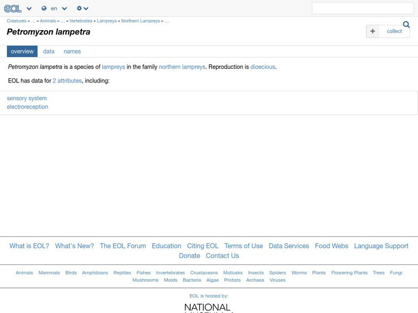This screenshot has height=313, width=418.
Task: Browse the Animals category footer link
Action: click(24, 272)
